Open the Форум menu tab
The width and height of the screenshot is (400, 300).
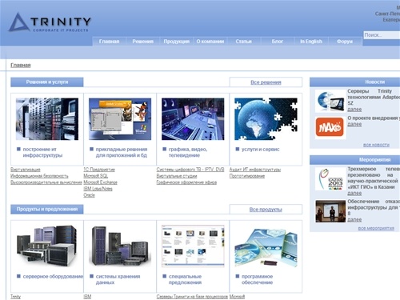pos(345,42)
